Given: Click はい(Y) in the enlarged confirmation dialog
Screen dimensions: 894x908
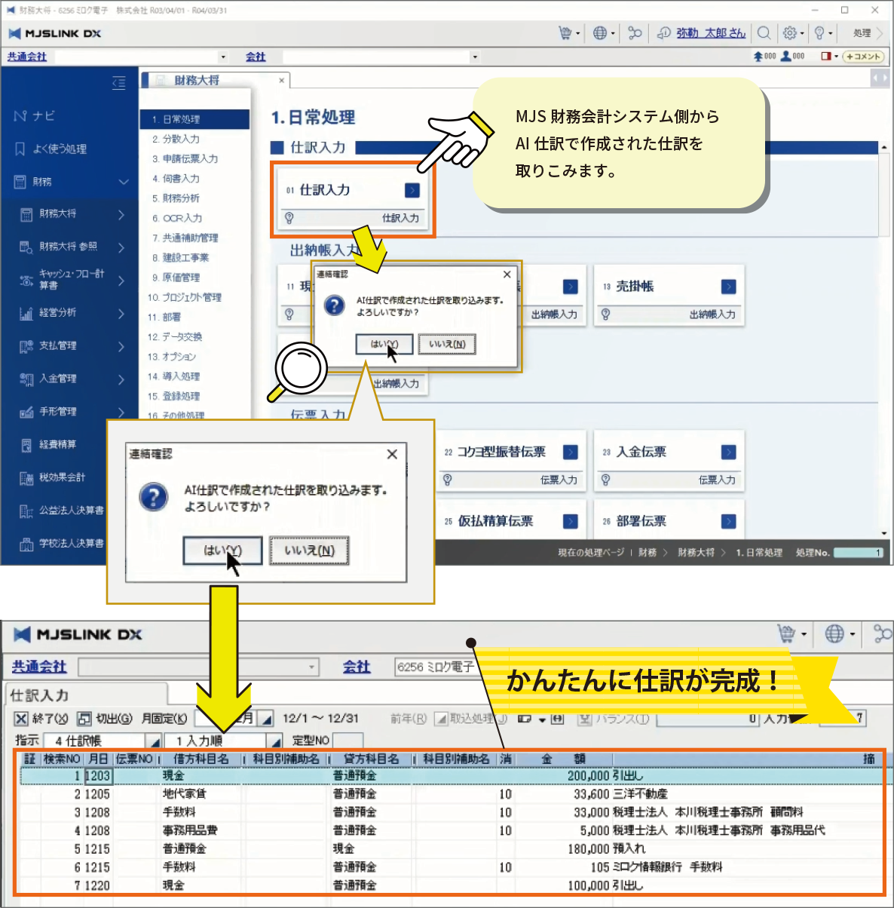Looking at the screenshot, I should 222,551.
